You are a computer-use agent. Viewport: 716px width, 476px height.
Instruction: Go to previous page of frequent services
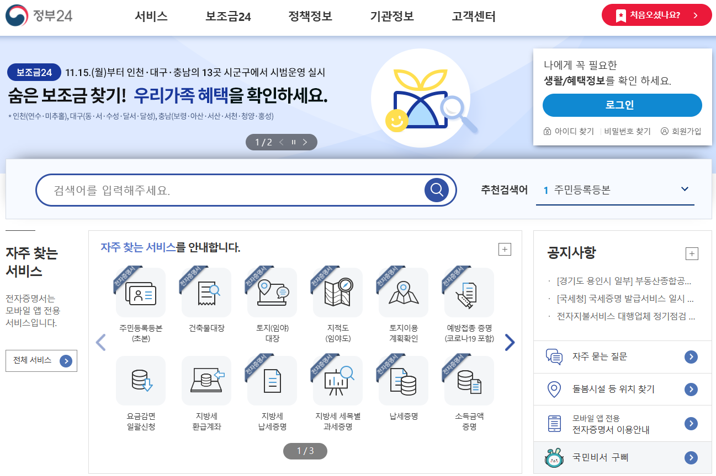pos(100,342)
